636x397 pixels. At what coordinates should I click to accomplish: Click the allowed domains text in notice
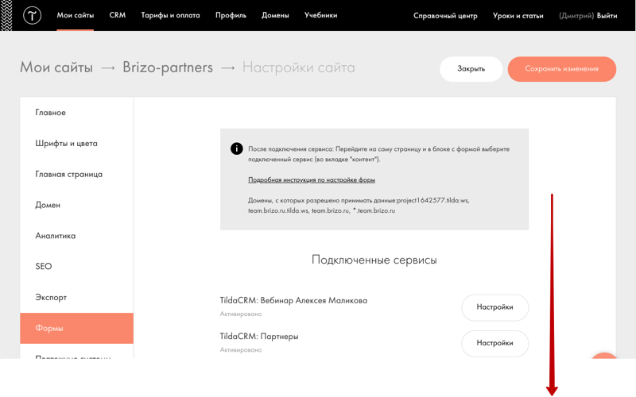[x=359, y=206]
